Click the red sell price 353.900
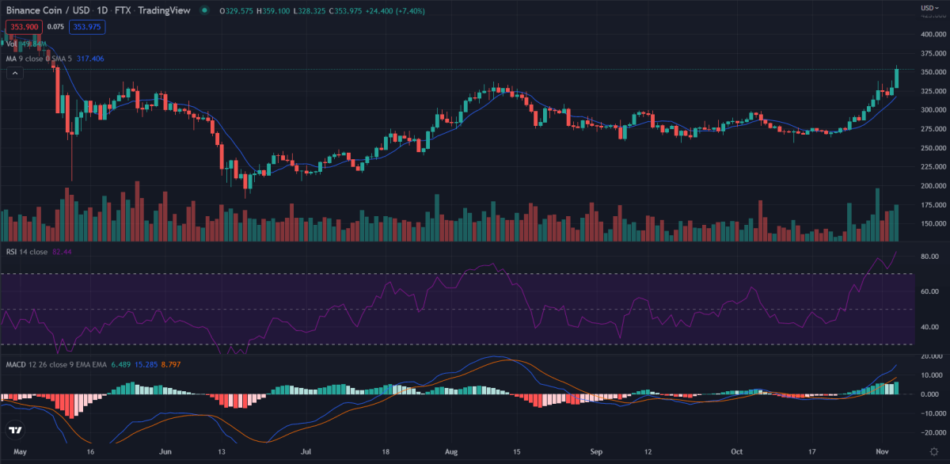The image size is (950, 464). pos(22,27)
